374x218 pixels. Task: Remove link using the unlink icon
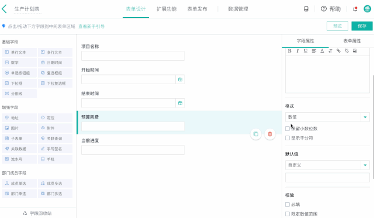(347, 51)
